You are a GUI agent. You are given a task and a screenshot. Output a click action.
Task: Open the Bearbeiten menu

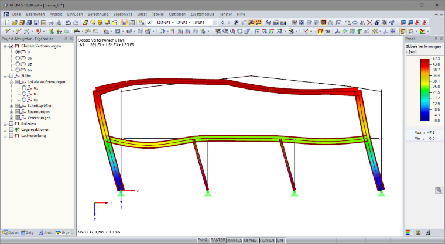coord(36,14)
